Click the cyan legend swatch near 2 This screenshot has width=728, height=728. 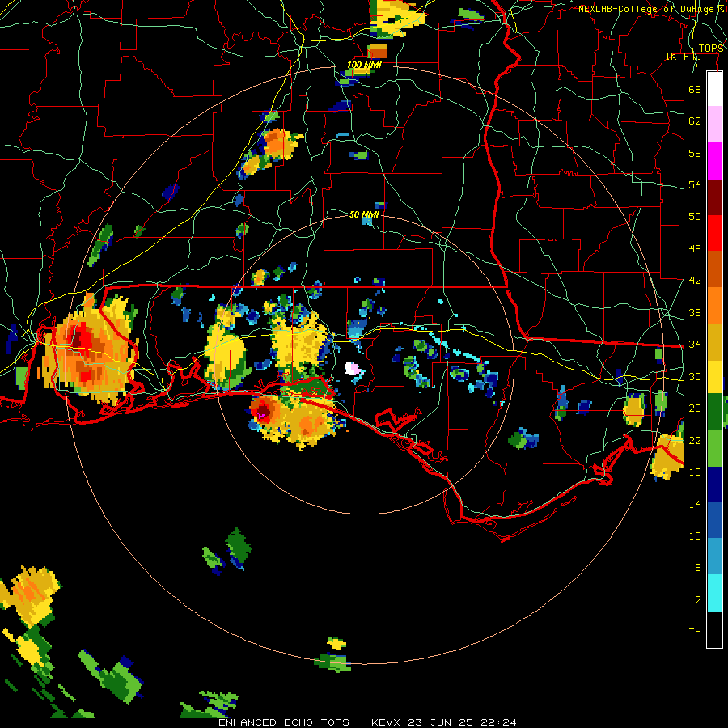(x=714, y=593)
